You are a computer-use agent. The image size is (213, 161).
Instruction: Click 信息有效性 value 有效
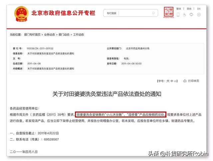click(126, 58)
